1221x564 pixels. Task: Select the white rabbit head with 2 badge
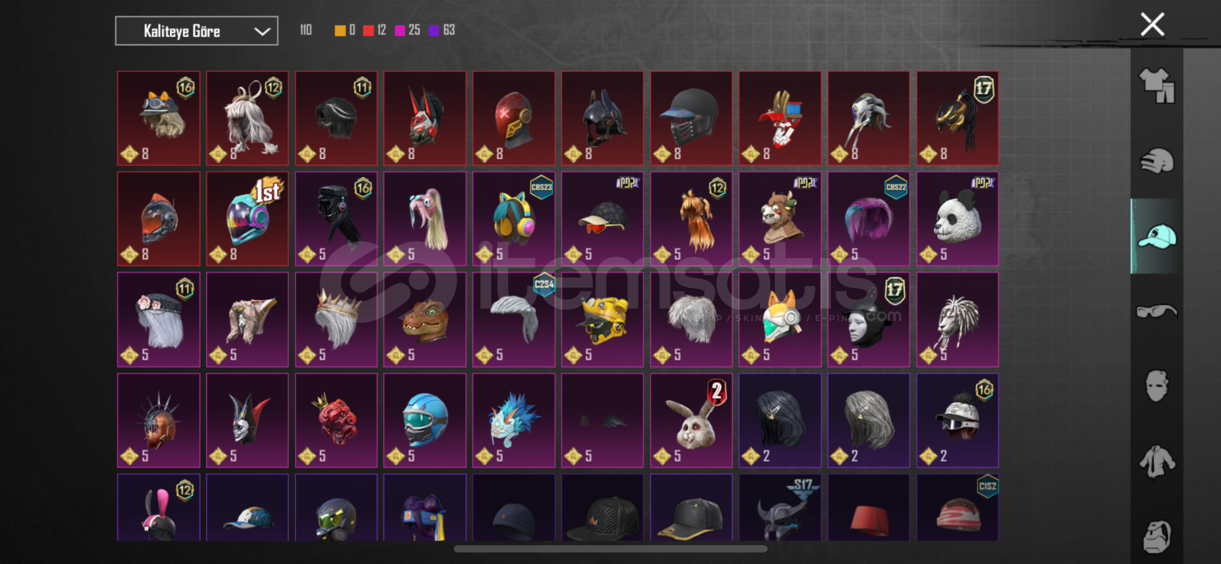tap(691, 420)
